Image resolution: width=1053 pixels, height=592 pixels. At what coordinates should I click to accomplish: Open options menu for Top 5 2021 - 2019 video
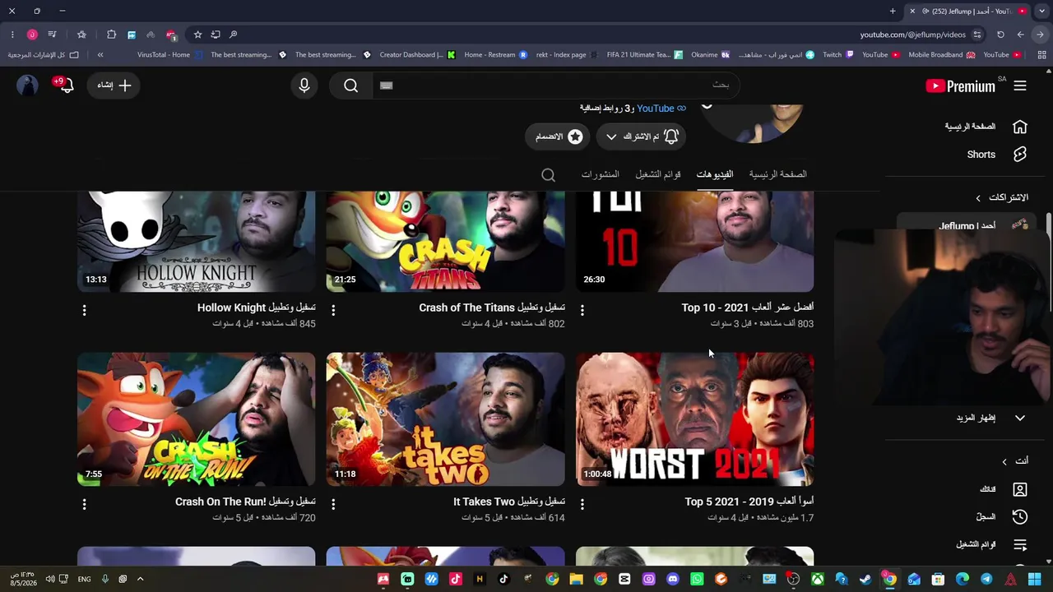[582, 504]
